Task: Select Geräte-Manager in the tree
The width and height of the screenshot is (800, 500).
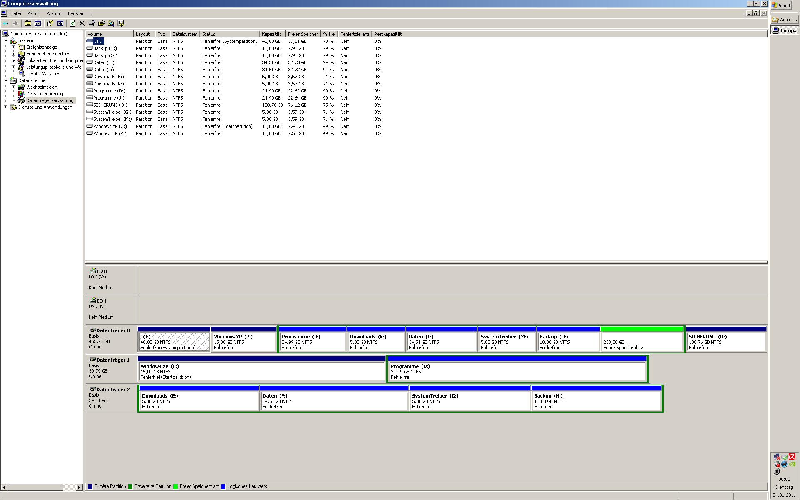Action: tap(42, 74)
